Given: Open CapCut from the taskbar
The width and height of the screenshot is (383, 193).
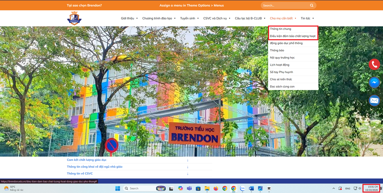Looking at the screenshot, I should [269, 188].
